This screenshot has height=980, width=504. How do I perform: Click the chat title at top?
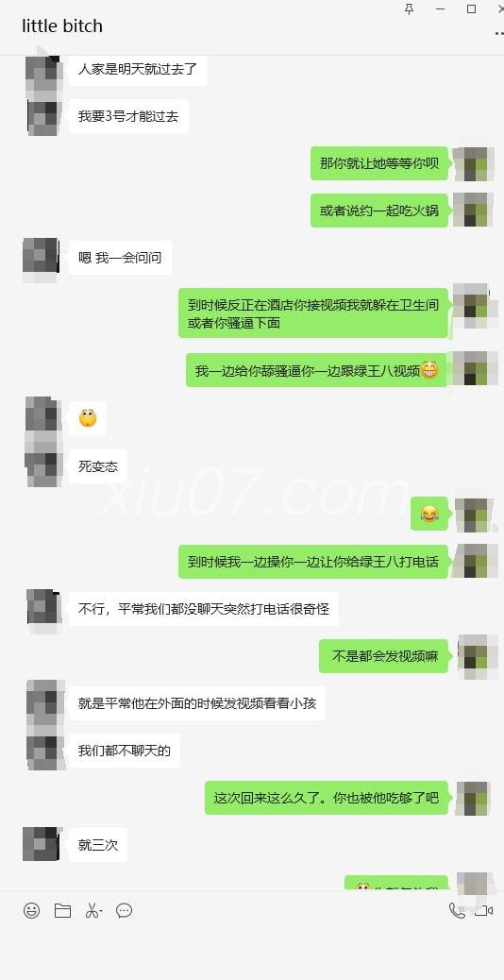pos(62,26)
